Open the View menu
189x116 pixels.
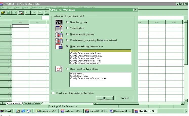click(x=16, y=7)
